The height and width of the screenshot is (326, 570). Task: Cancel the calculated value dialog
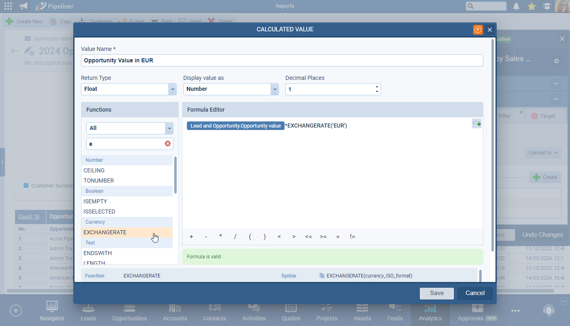(x=475, y=293)
